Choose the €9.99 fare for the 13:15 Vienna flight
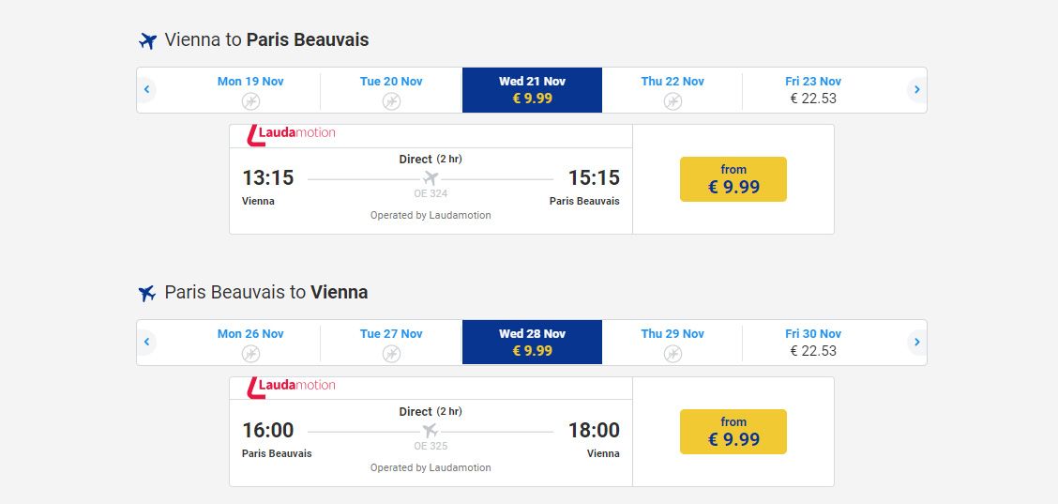The width and height of the screenshot is (1058, 504). coord(733,179)
